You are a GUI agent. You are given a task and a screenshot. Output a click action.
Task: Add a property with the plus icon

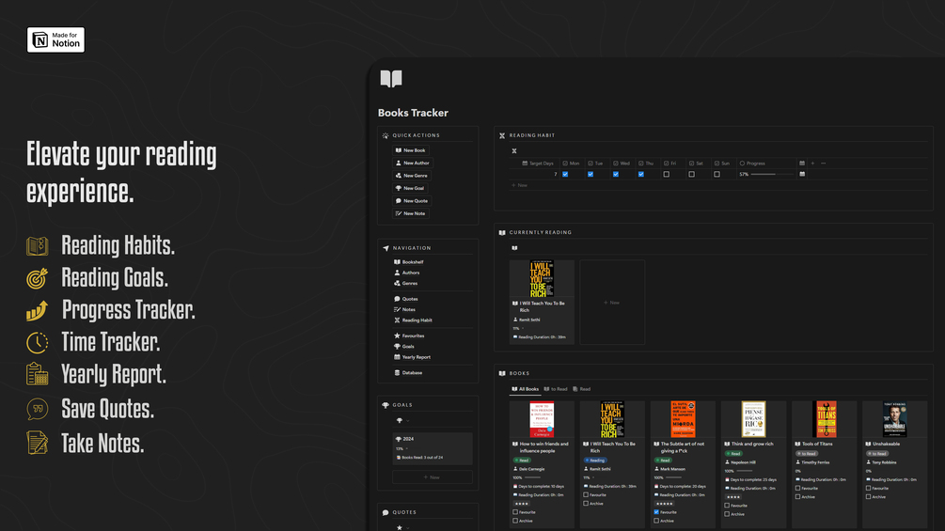pyautogui.click(x=812, y=164)
